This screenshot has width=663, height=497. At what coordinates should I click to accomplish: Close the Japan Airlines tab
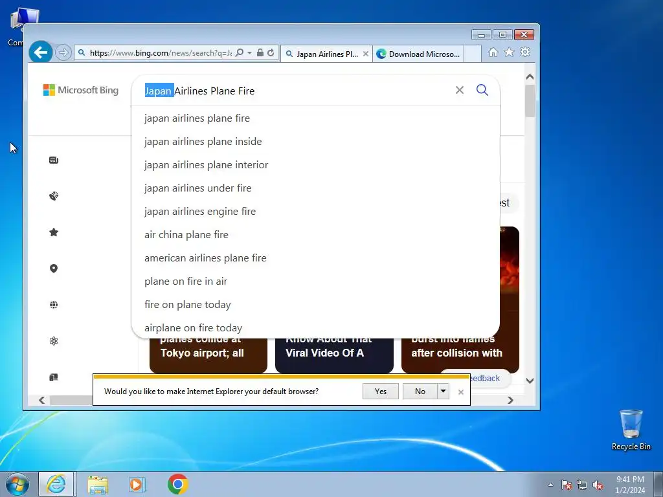[366, 54]
